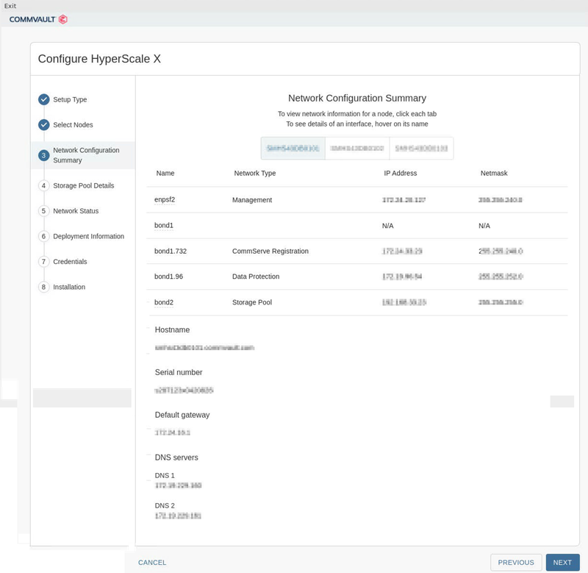The width and height of the screenshot is (588, 573).
Task: Click the NEXT button
Action: coord(562,562)
